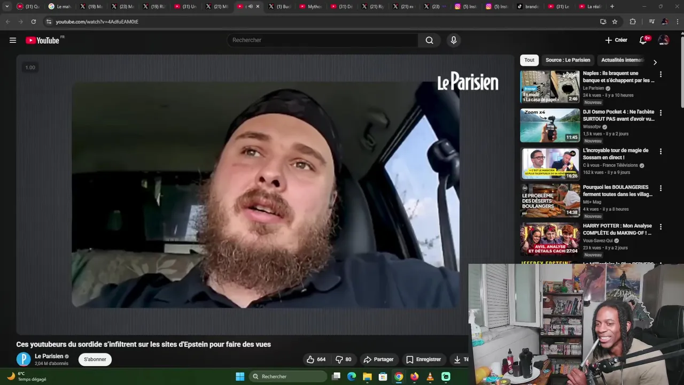Viewport: 684px width, 385px height.
Task: Open the Wissofpv channel link
Action: [592, 127]
